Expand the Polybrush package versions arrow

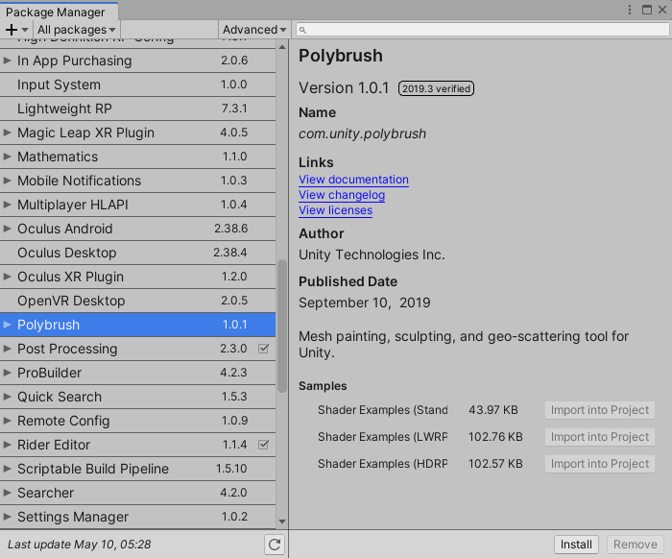coord(7,325)
